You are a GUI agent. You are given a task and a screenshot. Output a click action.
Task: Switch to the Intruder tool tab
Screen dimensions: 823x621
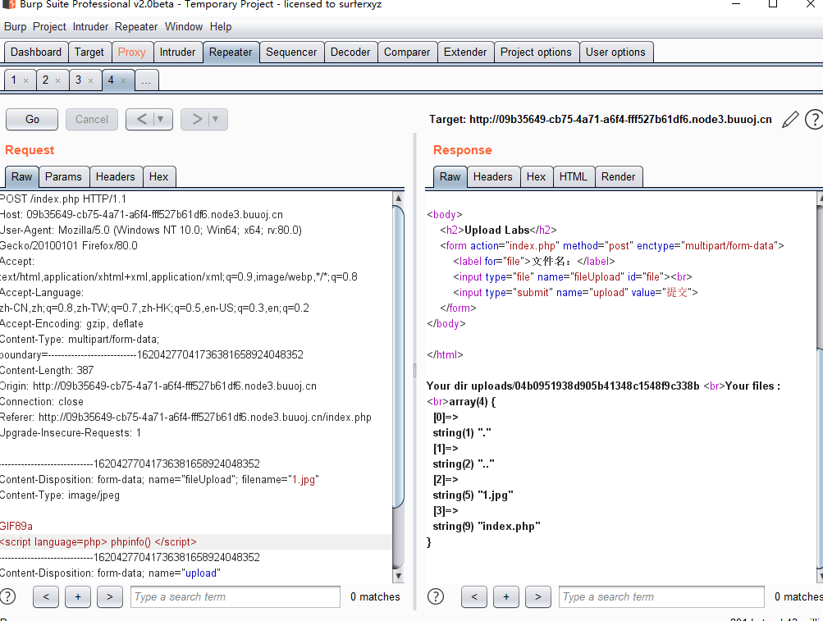(x=177, y=53)
